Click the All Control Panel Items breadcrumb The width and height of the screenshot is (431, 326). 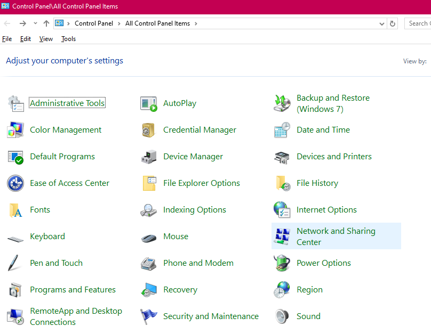pyautogui.click(x=157, y=23)
